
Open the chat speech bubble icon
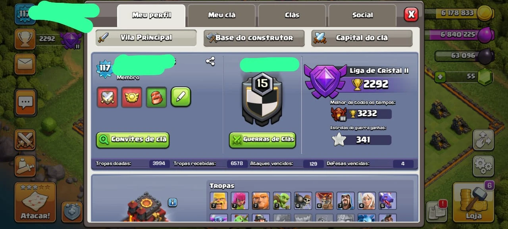click(x=26, y=103)
